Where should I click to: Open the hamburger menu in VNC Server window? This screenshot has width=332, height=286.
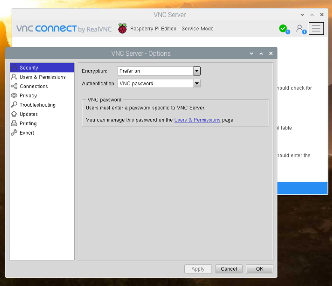[x=316, y=28]
